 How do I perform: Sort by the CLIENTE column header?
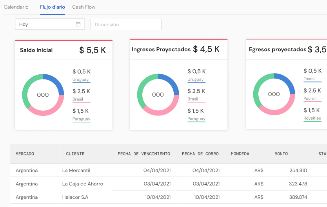pos(75,154)
